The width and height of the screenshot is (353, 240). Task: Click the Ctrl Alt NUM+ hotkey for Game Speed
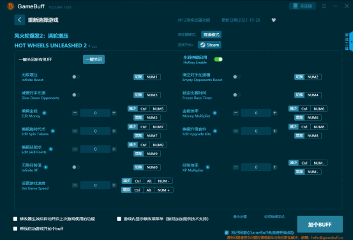(147, 190)
